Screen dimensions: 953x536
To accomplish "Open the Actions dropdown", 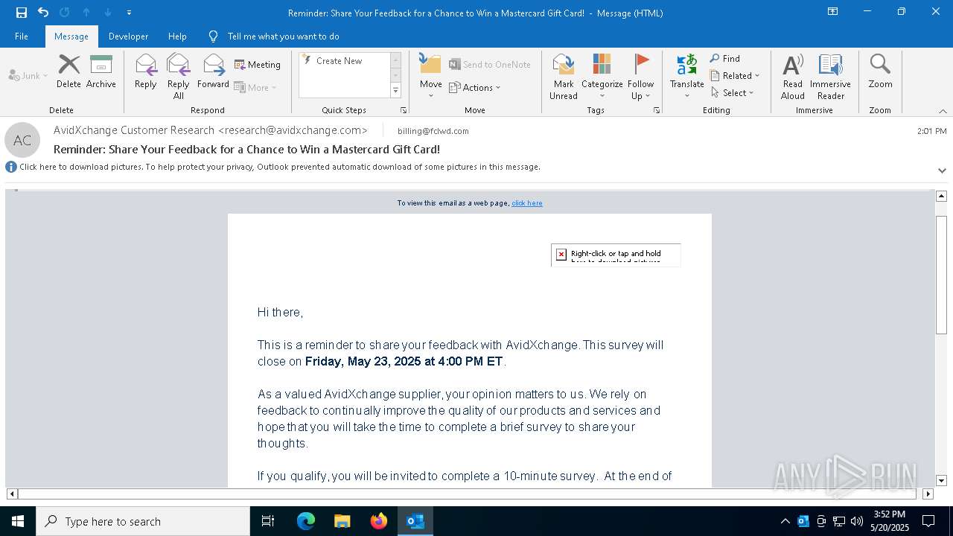I will tap(475, 87).
